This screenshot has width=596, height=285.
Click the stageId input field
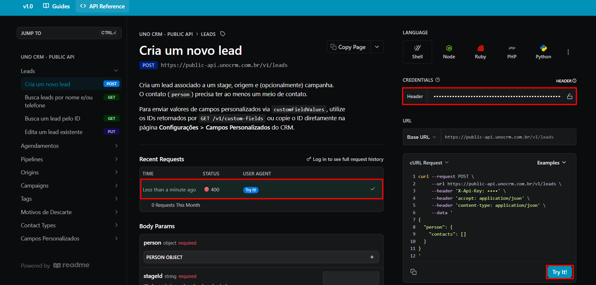[351, 278]
